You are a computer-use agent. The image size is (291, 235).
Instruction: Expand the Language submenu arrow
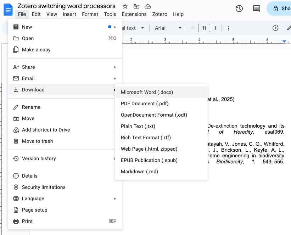[x=115, y=199]
